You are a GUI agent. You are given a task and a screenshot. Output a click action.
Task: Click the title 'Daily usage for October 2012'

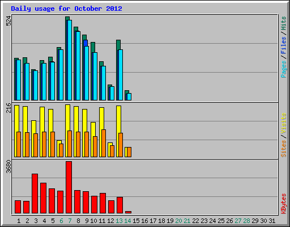66,9
